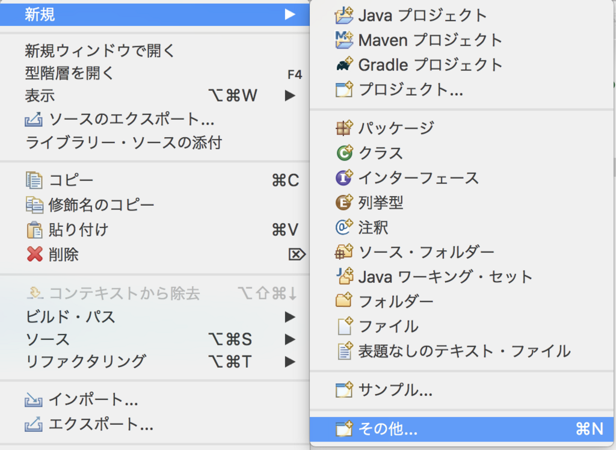The width and height of the screenshot is (616, 450).
Task: Click the 表題なしのテキスト・ファイル icon
Action: tap(344, 351)
